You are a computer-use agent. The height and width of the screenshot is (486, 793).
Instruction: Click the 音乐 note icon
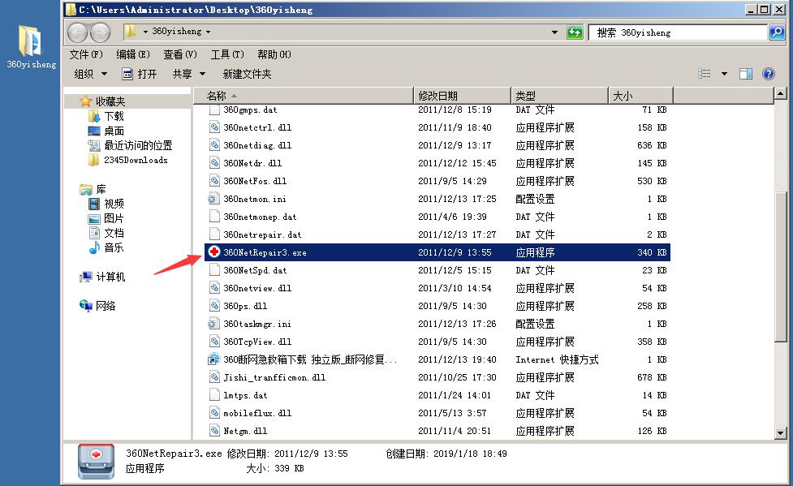coord(94,247)
